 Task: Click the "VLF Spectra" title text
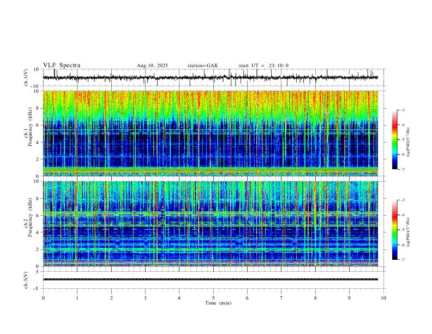pyautogui.click(x=62, y=65)
